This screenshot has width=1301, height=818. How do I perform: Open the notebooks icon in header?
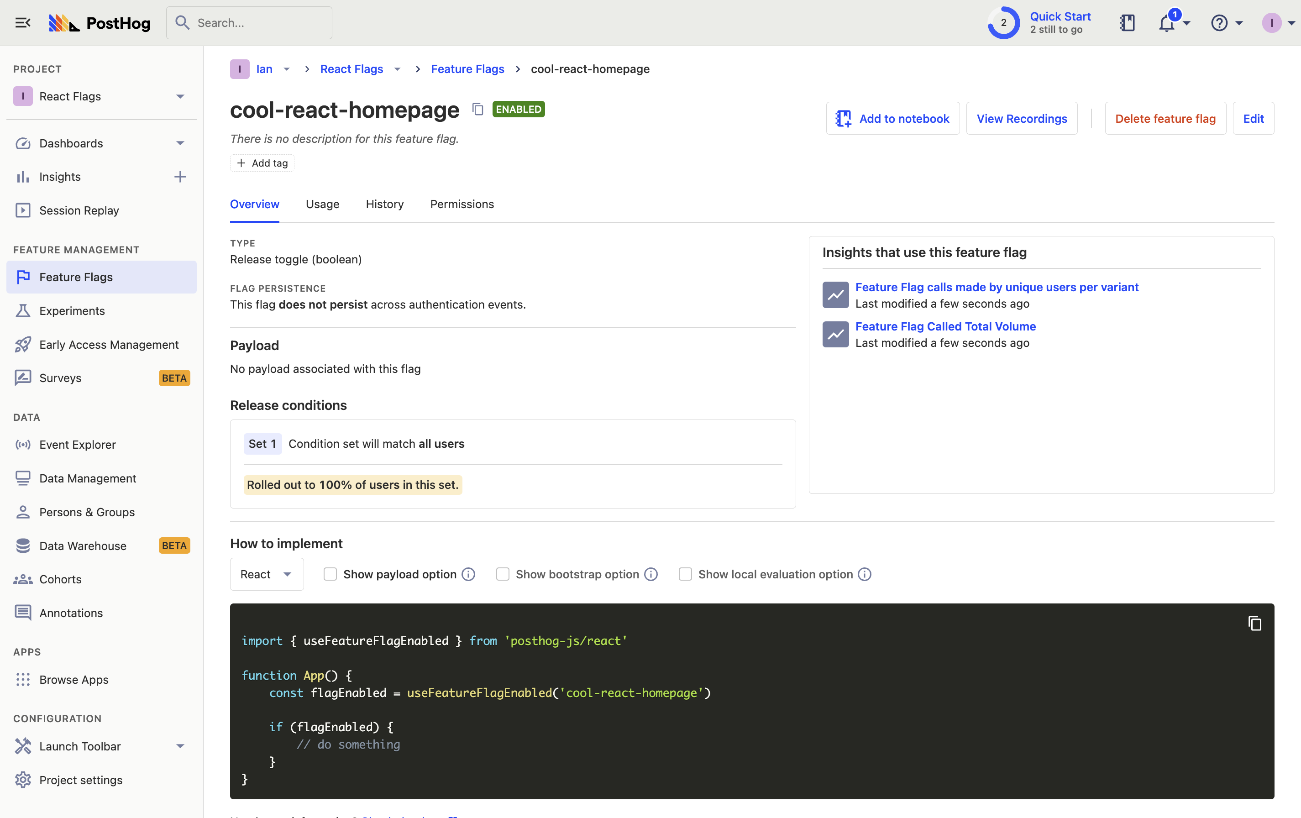(1127, 23)
